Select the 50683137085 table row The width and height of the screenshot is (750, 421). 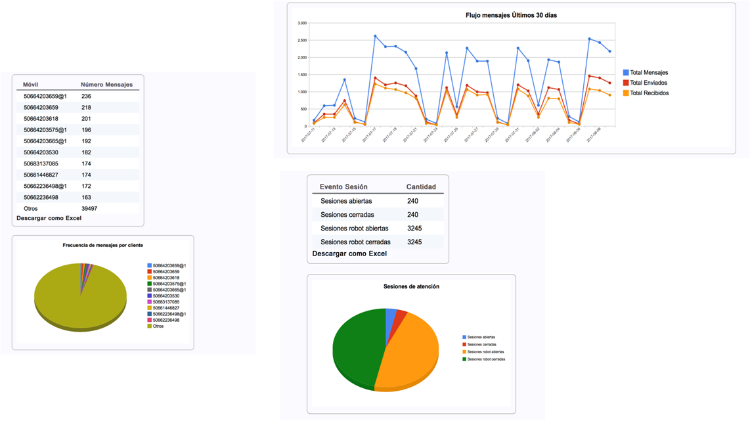77,164
